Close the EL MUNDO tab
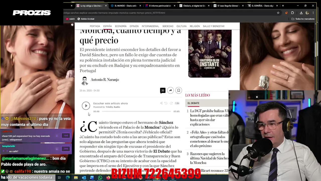321x181 pixels. 140,6
